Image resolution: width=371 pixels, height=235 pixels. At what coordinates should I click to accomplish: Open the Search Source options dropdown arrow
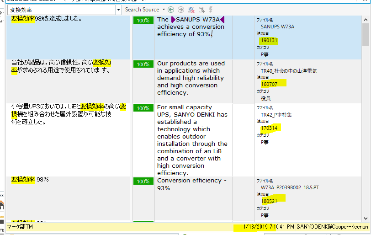164,10
